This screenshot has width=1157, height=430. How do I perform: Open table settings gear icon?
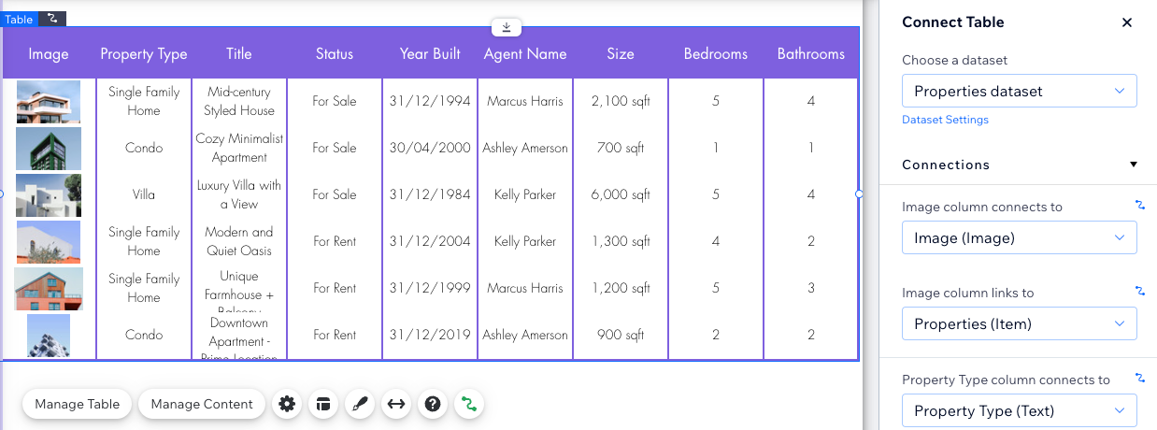click(x=287, y=404)
